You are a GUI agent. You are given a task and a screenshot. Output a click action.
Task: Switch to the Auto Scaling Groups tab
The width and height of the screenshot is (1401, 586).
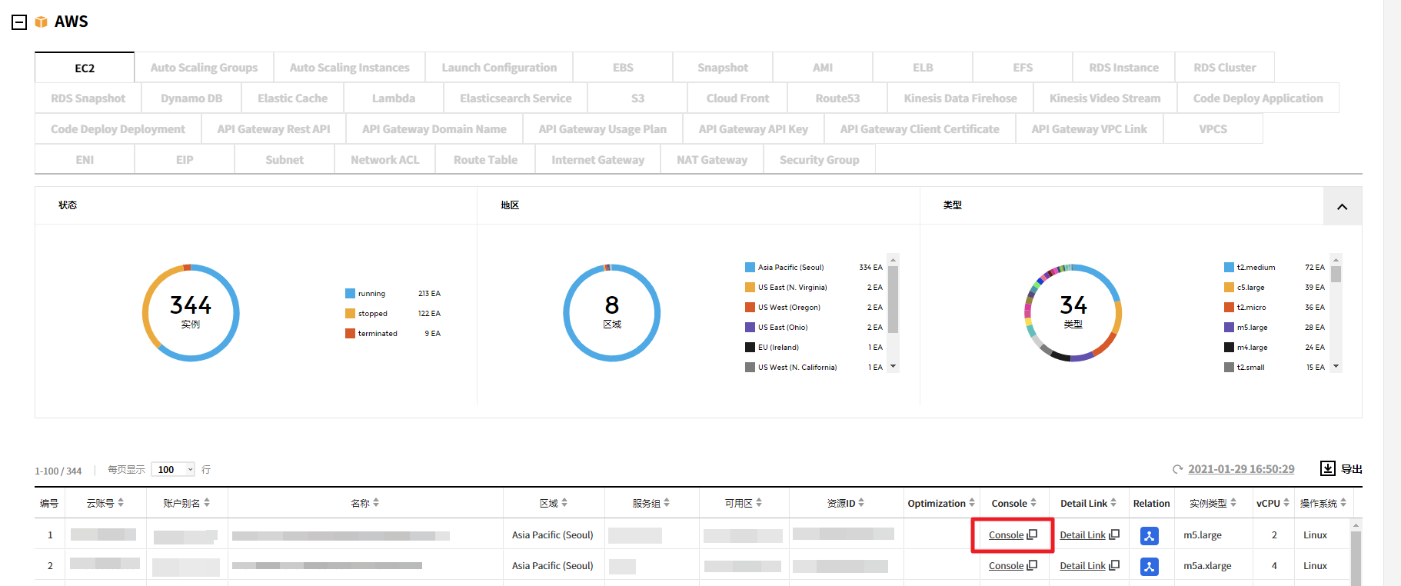(x=204, y=68)
